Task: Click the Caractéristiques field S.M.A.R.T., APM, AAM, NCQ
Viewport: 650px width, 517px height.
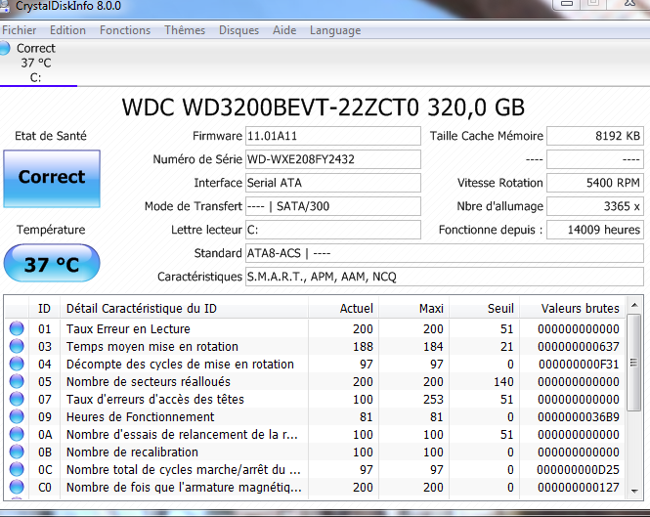Action: coord(445,277)
